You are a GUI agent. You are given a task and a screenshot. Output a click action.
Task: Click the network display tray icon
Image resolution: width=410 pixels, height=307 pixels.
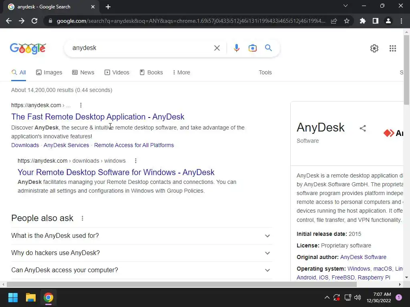coord(348,297)
